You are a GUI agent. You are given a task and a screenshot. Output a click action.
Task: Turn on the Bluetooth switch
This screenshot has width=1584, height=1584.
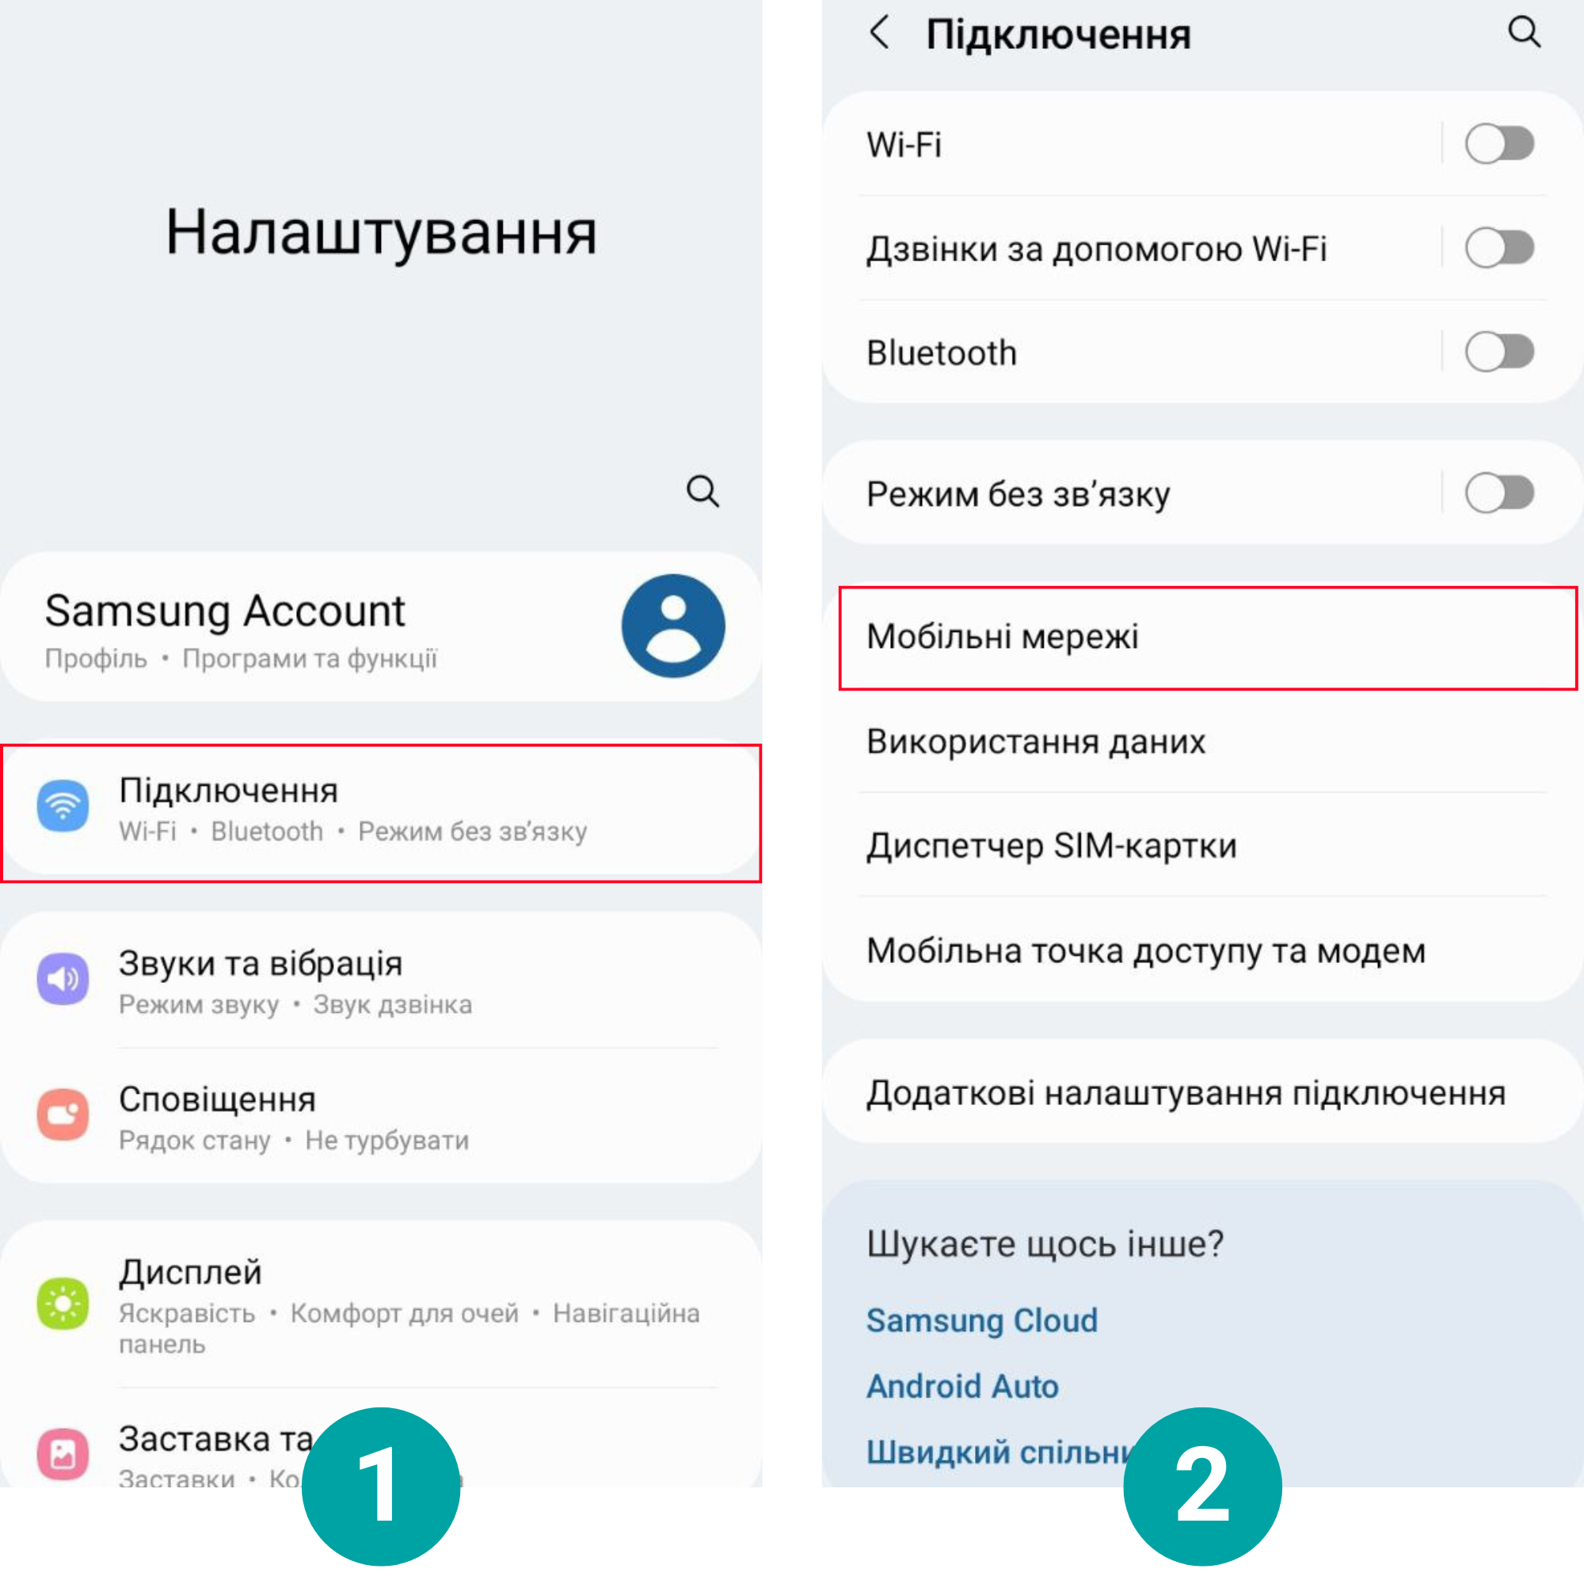[1499, 352]
